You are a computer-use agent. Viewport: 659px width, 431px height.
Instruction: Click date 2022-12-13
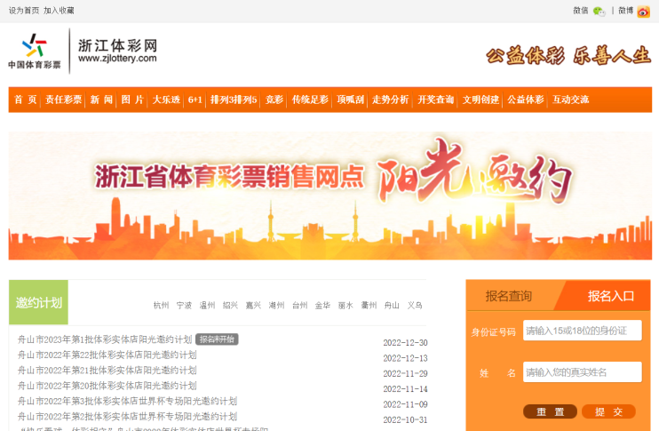pos(405,358)
